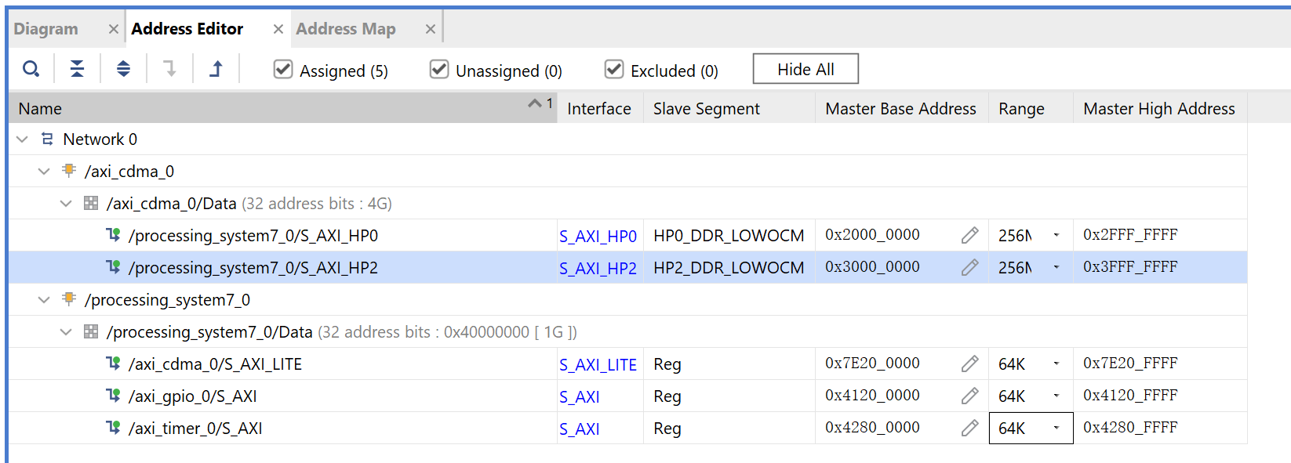Click base address field 0x4120_0000
This screenshot has width=1291, height=463.
(x=872, y=396)
